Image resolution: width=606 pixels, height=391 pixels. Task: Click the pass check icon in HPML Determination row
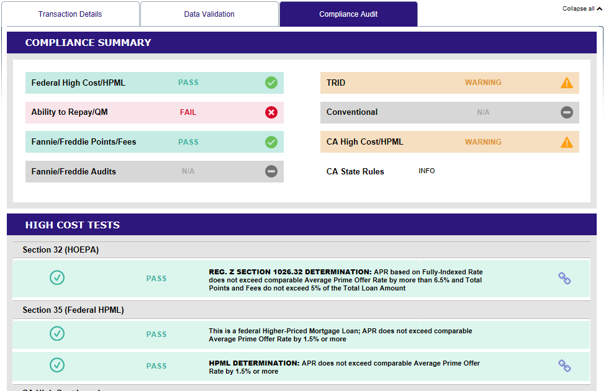(x=57, y=365)
